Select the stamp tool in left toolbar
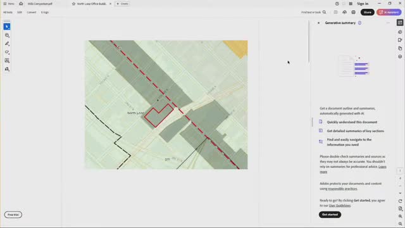 [7, 69]
